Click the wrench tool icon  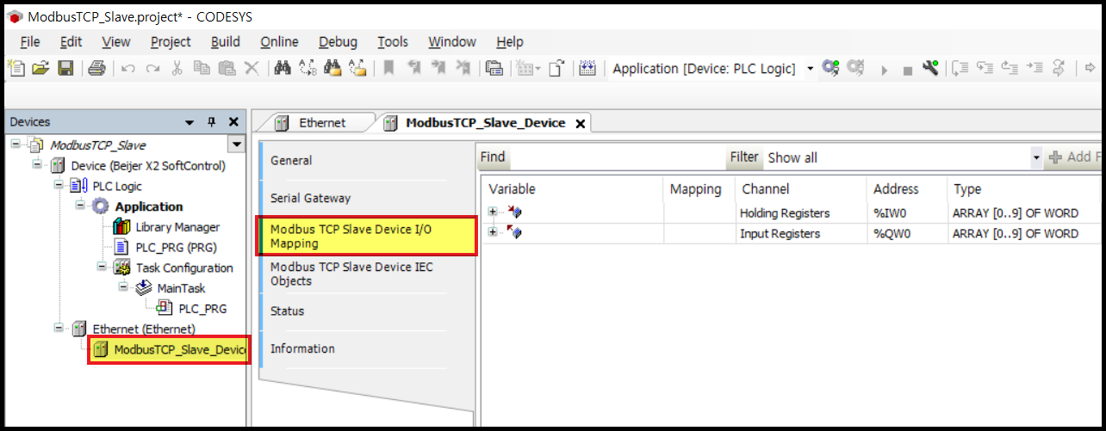(930, 68)
